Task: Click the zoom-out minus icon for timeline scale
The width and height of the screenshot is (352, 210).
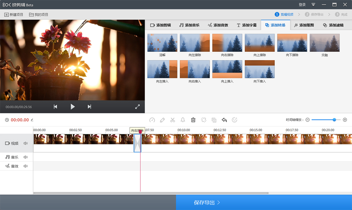Action: tap(307, 120)
